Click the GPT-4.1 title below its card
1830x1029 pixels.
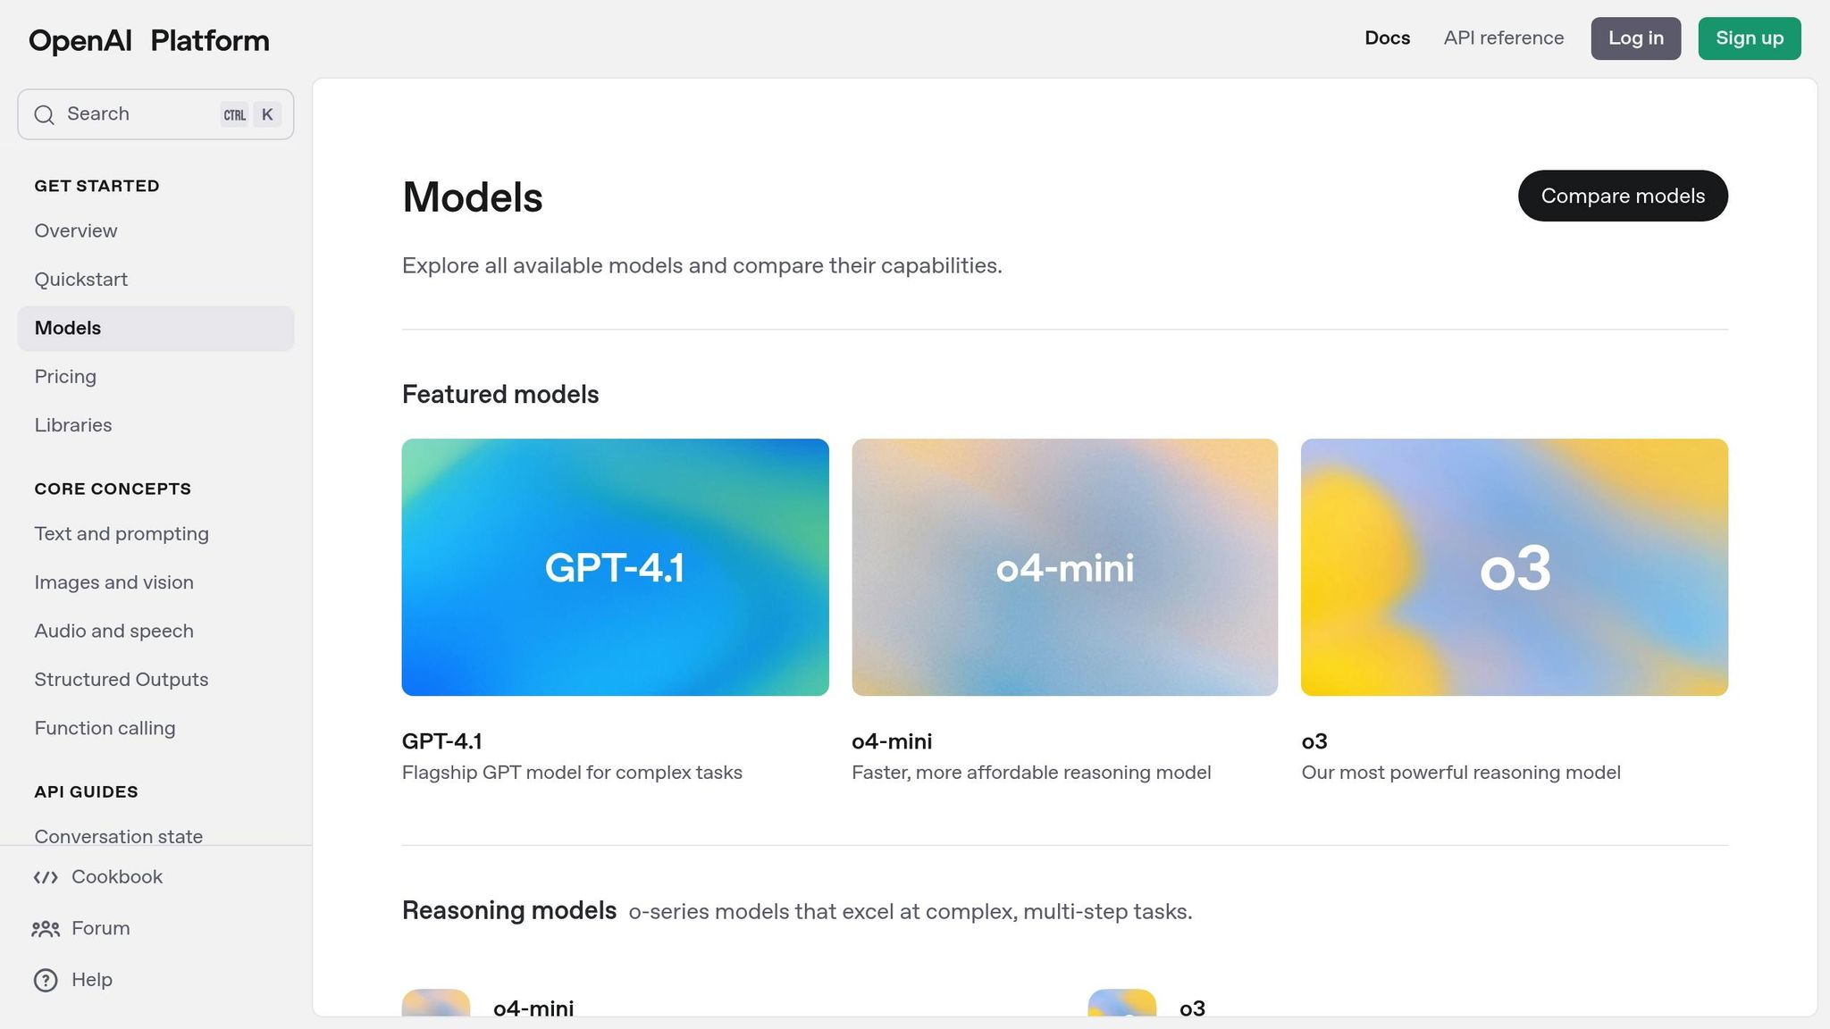[x=442, y=741]
